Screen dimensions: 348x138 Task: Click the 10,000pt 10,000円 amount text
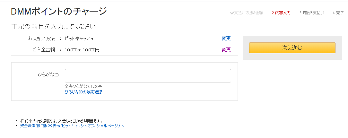[82, 50]
